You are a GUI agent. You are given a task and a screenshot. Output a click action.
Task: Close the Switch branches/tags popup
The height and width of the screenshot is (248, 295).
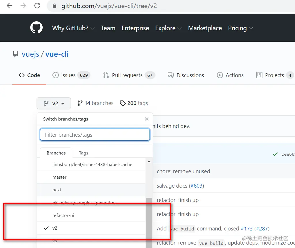147,119
